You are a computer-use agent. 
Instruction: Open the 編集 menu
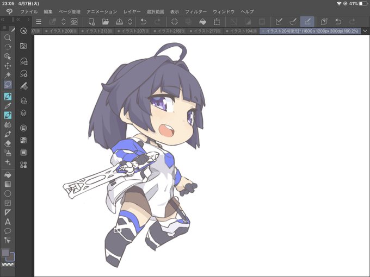48,11
